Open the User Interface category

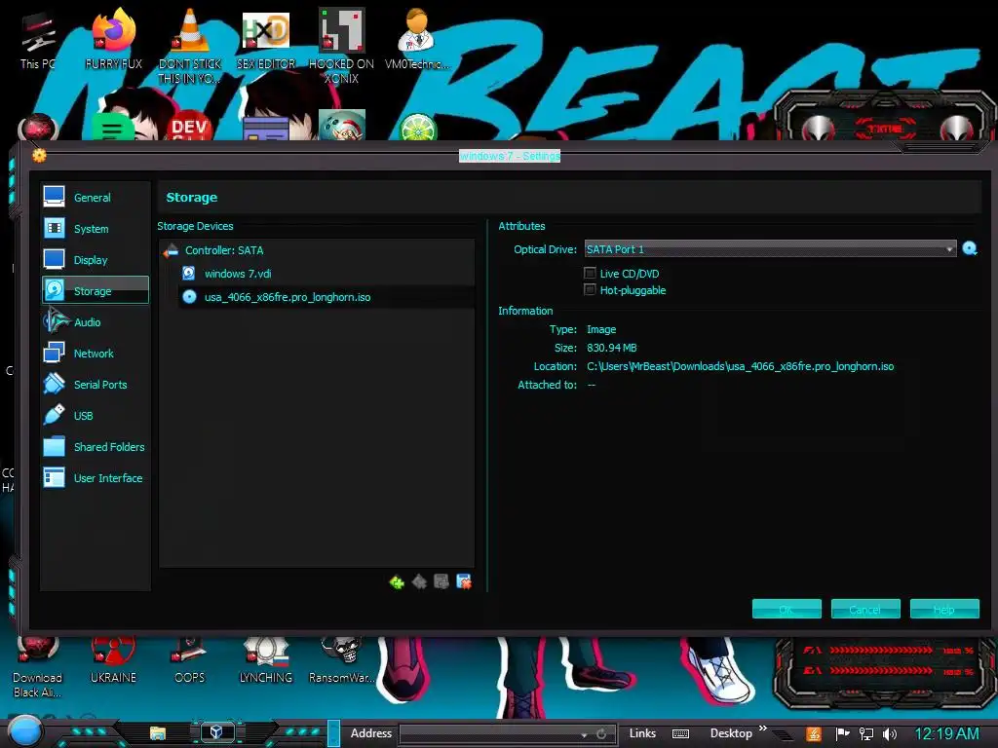95,477
